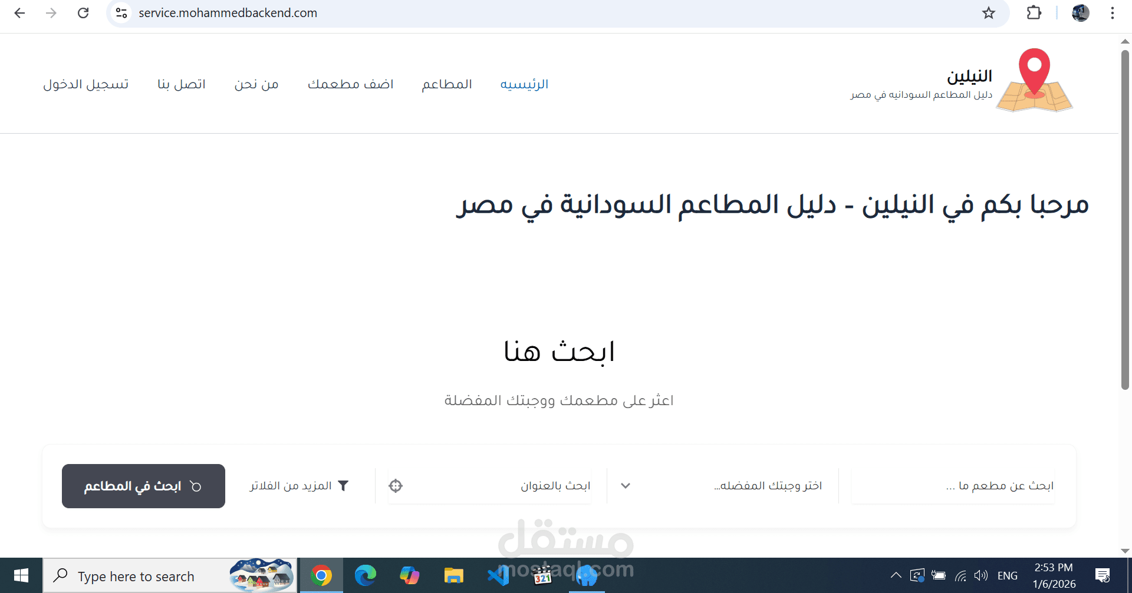Click the مرحبا بكم في النيلين welcome heading
1132x593 pixels.
(772, 205)
